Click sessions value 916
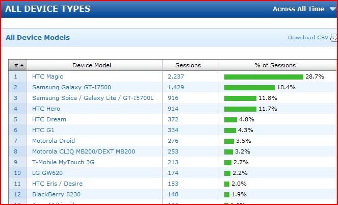 tap(173, 98)
